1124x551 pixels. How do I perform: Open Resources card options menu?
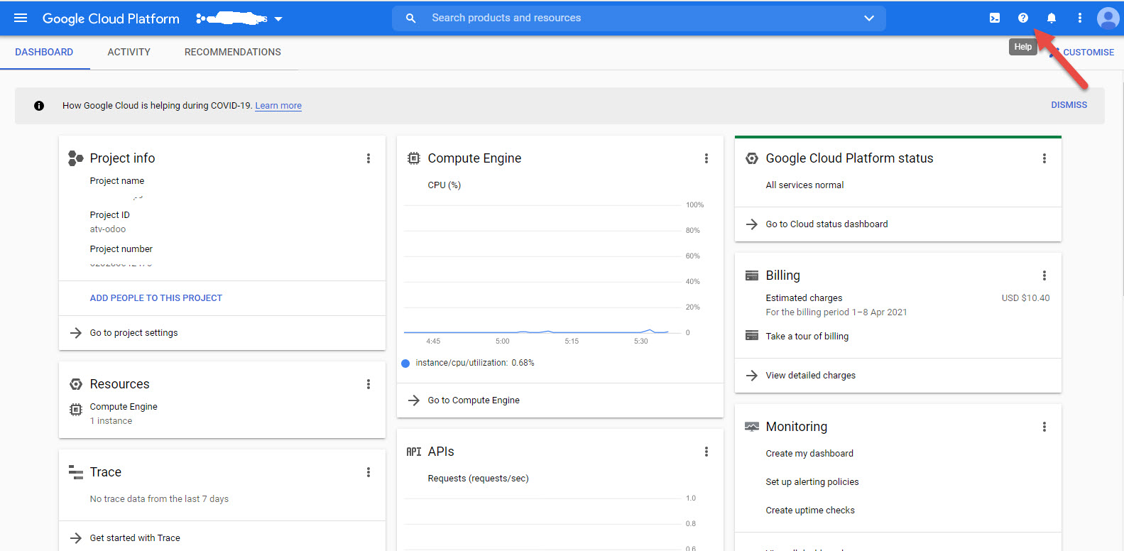point(369,384)
